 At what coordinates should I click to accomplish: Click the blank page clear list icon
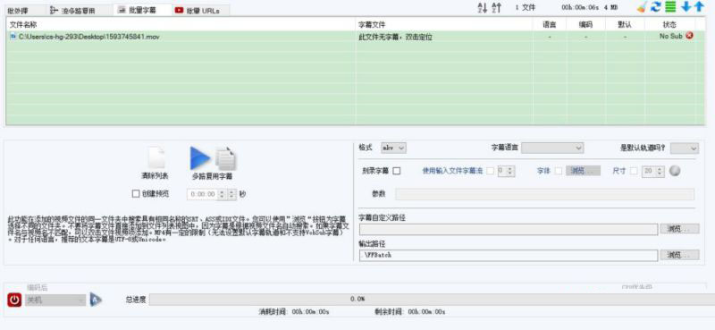tap(156, 158)
